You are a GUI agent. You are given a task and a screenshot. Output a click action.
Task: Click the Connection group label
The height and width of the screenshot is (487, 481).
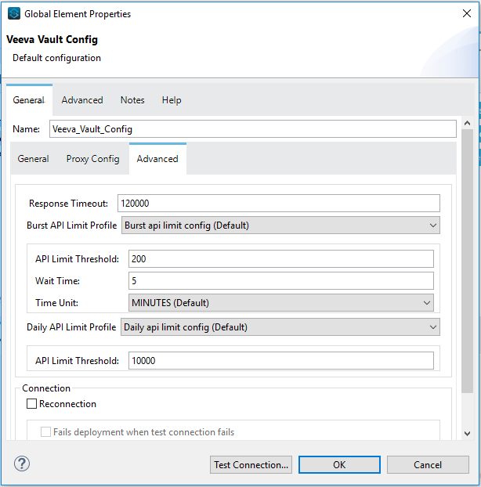tap(46, 388)
